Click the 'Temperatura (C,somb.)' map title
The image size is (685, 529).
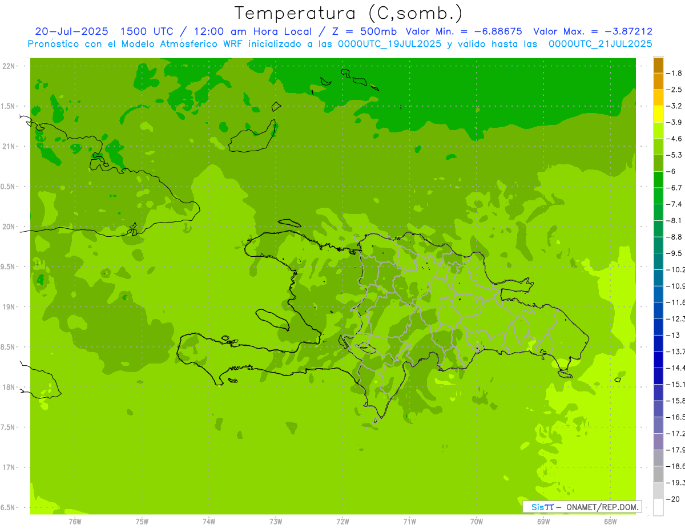[x=348, y=13]
